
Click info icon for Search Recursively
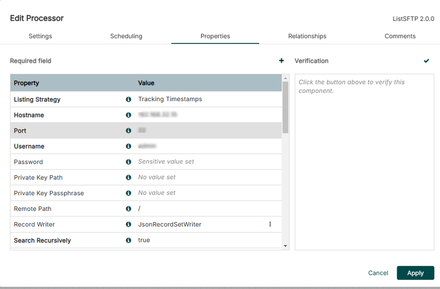point(128,240)
